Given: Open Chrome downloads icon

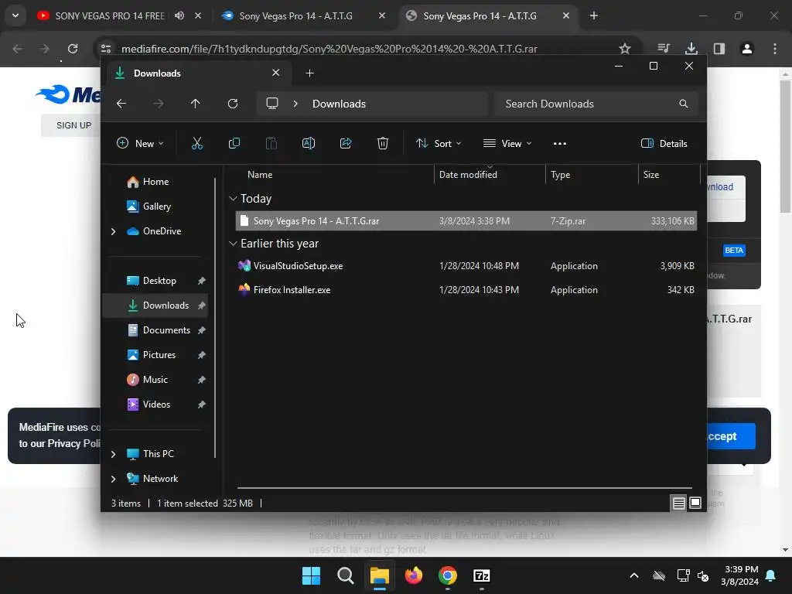Looking at the screenshot, I should (691, 49).
